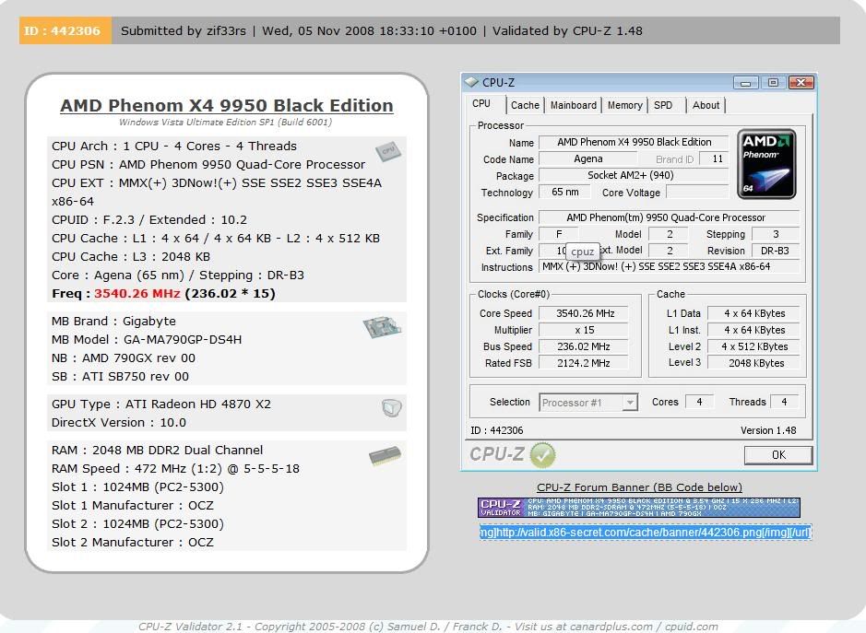Click the CPU-Z window title icon
The width and height of the screenshot is (866, 633).
tap(471, 82)
